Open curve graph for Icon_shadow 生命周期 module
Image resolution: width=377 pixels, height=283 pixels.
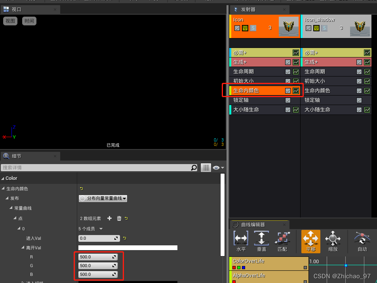click(x=367, y=72)
